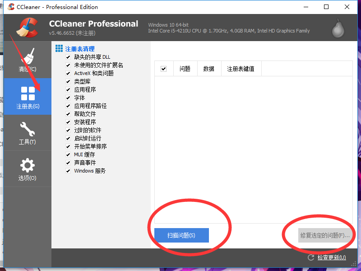The image size is (361, 271).
Task: Click the 注册表清理 grid icon
Action: click(59, 48)
